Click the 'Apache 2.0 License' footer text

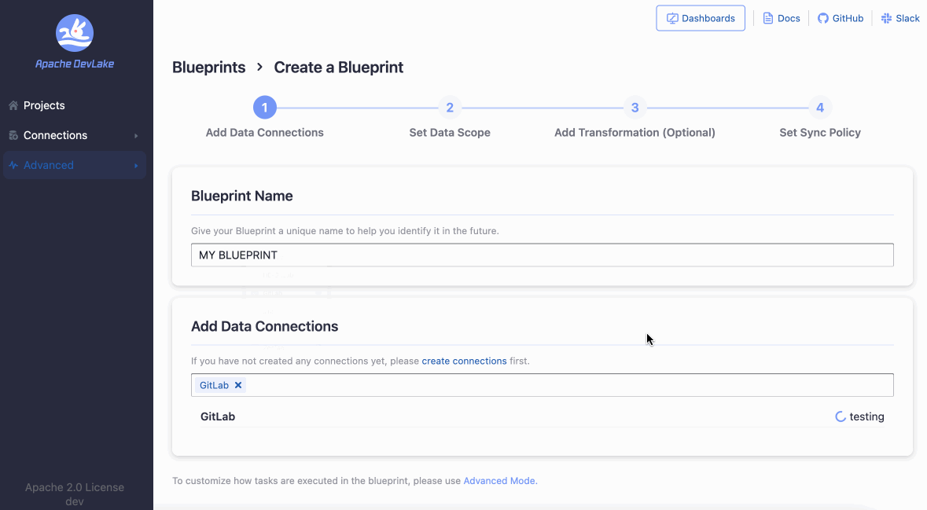tap(75, 487)
